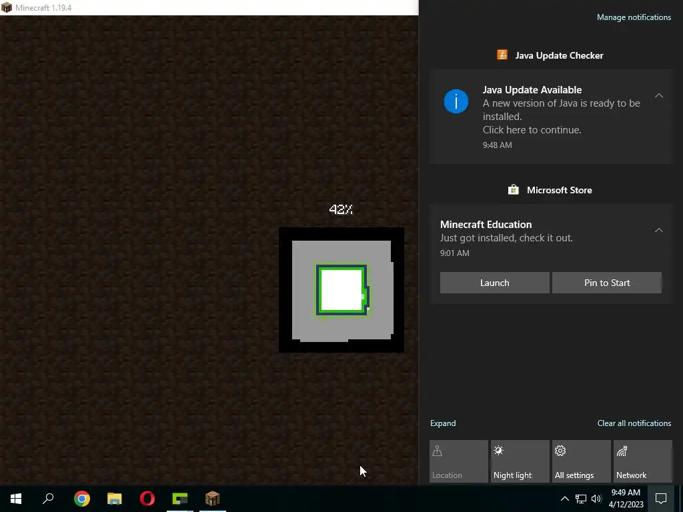Image resolution: width=683 pixels, height=512 pixels.
Task: Click the Minecraft loading map progress square
Action: [x=341, y=290]
